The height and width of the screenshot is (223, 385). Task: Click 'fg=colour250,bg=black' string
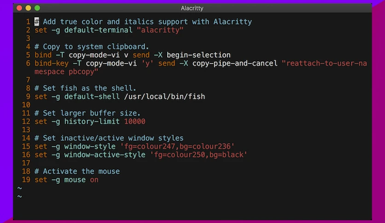[198, 155]
